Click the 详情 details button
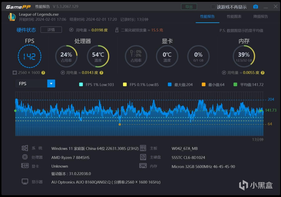 pyautogui.click(x=51, y=30)
